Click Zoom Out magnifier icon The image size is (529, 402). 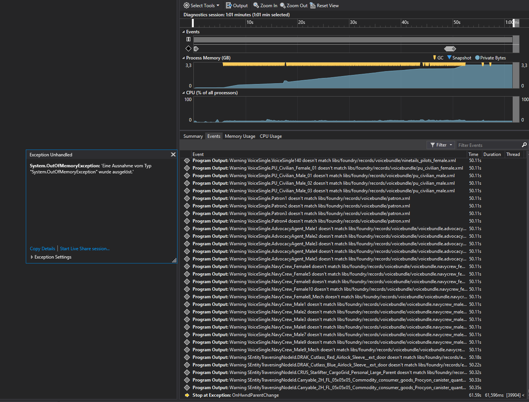283,5
